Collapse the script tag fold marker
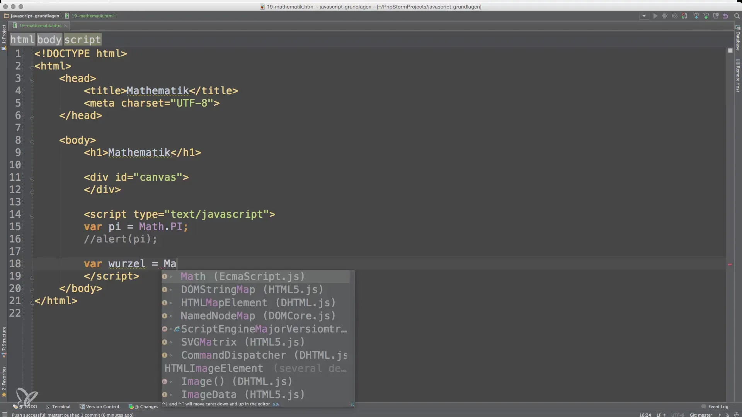This screenshot has width=742, height=417. point(32,216)
